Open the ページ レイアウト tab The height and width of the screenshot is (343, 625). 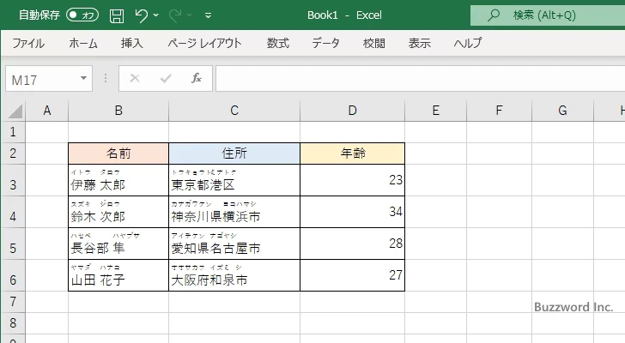tap(204, 43)
